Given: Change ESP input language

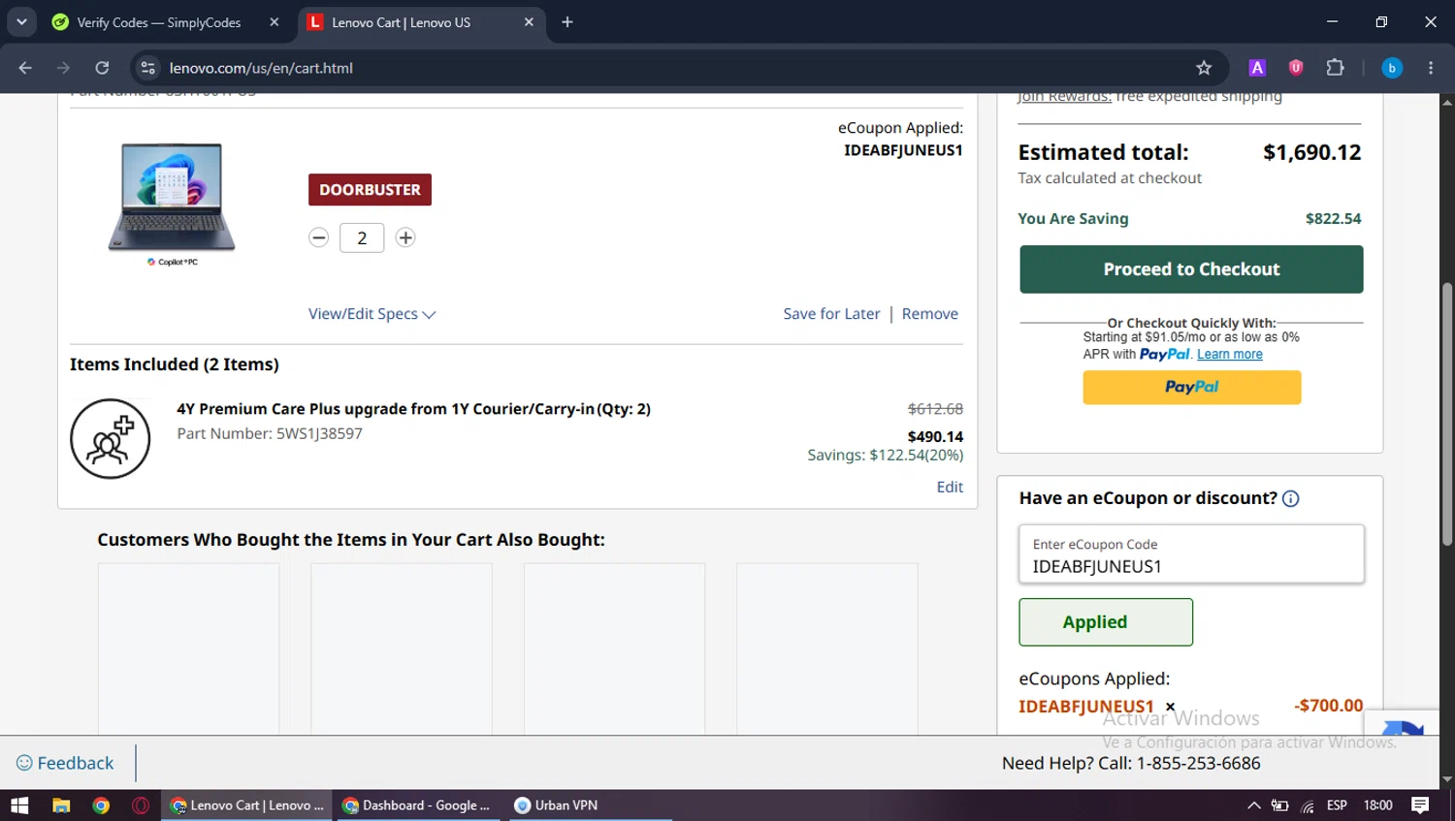Looking at the screenshot, I should click(x=1337, y=805).
